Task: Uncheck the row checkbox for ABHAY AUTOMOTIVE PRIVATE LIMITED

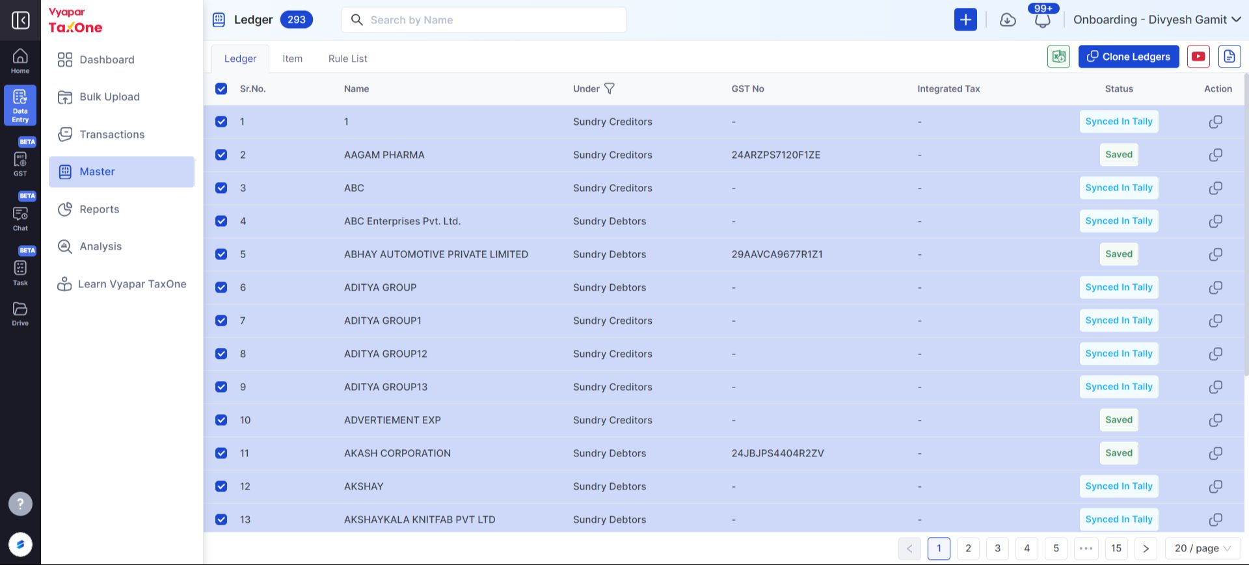Action: pyautogui.click(x=221, y=254)
